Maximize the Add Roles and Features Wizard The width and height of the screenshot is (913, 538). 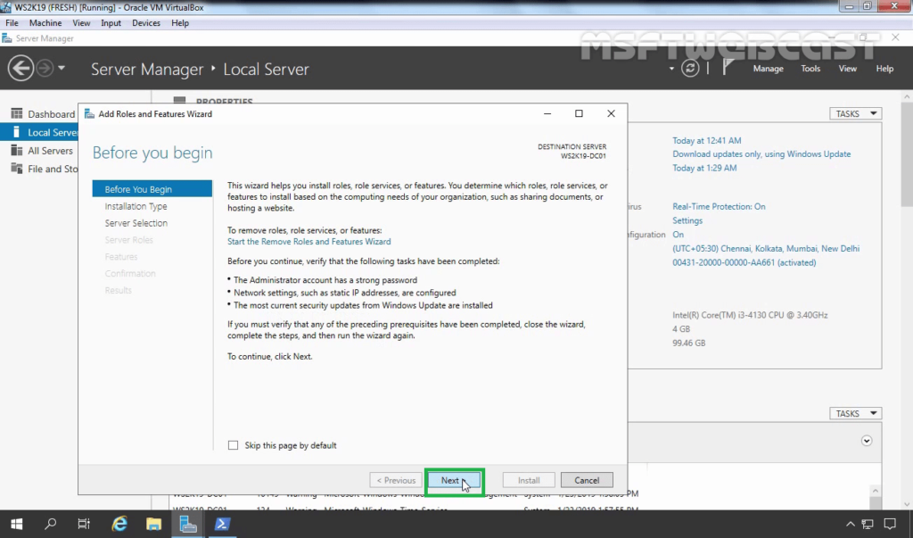pyautogui.click(x=579, y=113)
